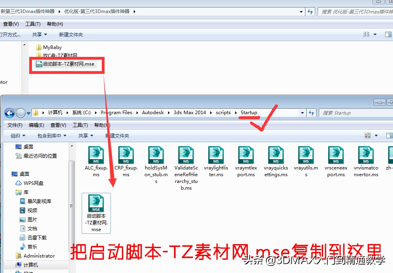Click the scripts breadcrumb in address bar
The width and height of the screenshot is (393, 273).
[x=223, y=113]
